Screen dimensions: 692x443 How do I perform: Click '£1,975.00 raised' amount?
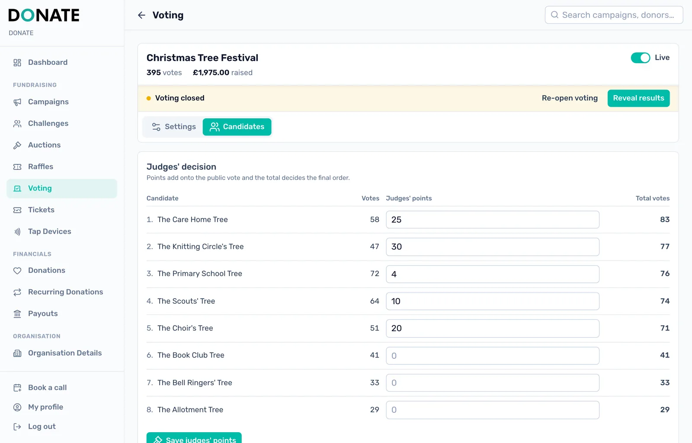point(223,73)
